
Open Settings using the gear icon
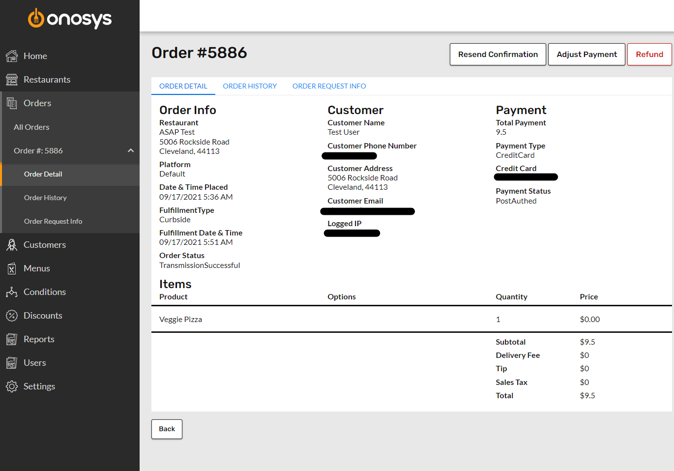pos(12,386)
